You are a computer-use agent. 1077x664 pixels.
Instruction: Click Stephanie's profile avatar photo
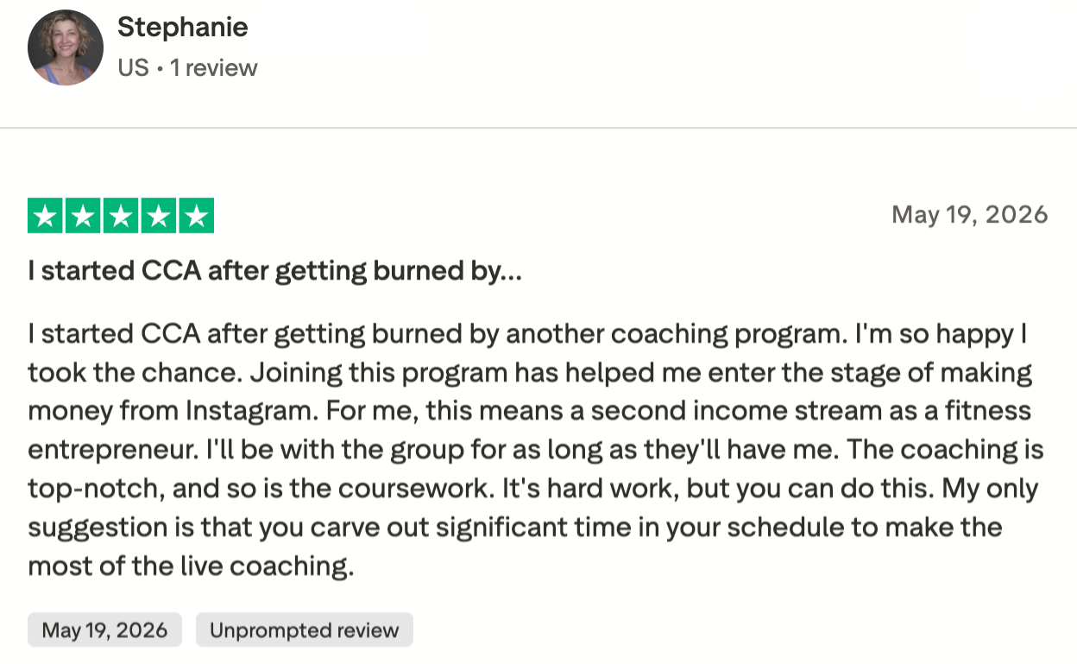(66, 47)
